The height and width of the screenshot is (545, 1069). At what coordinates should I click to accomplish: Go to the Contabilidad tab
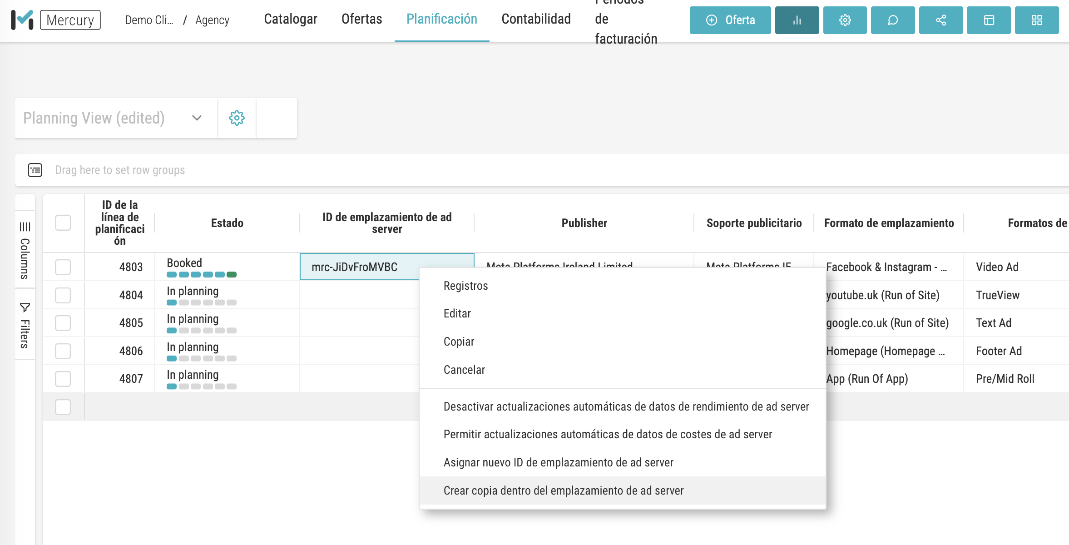click(x=536, y=19)
